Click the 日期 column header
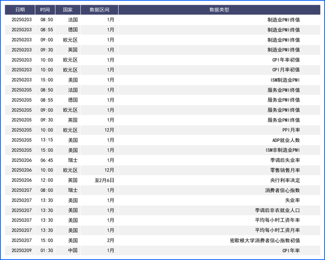The width and height of the screenshot is (325, 260). (x=20, y=10)
